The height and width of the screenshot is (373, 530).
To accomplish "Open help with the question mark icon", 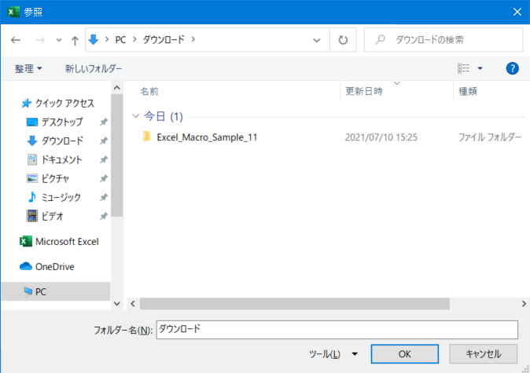I will pos(513,68).
